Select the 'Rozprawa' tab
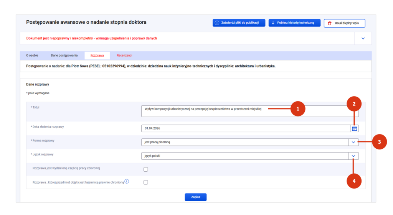The height and width of the screenshot is (215, 393). point(97,56)
